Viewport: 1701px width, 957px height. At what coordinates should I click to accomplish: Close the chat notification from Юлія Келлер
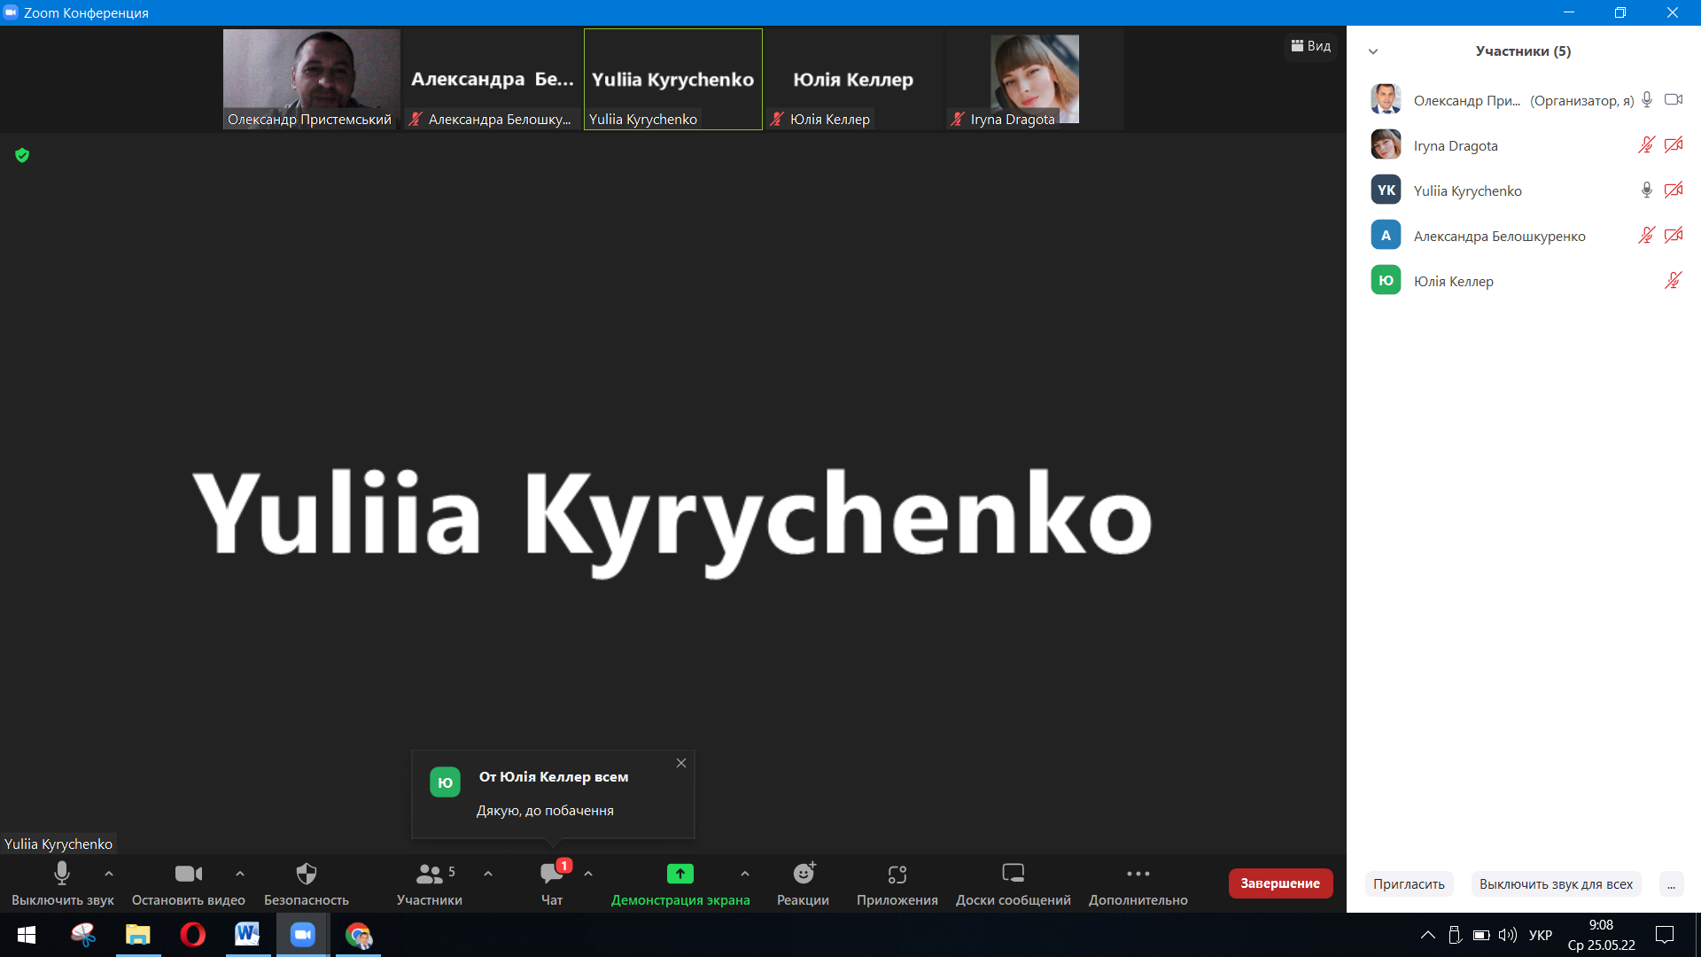pos(681,763)
